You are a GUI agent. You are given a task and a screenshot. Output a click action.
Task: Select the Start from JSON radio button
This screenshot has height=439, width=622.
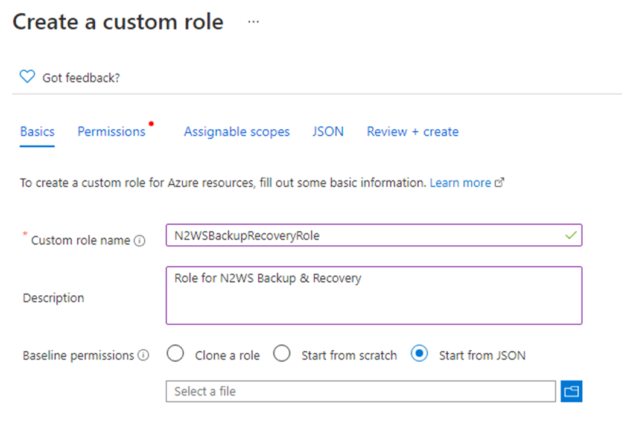coord(419,354)
